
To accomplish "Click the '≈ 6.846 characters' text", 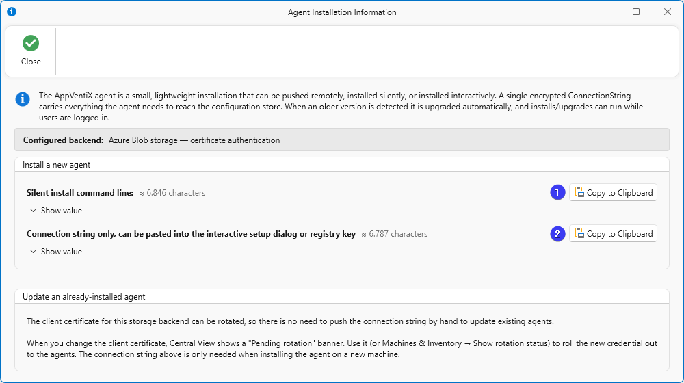I will point(172,193).
